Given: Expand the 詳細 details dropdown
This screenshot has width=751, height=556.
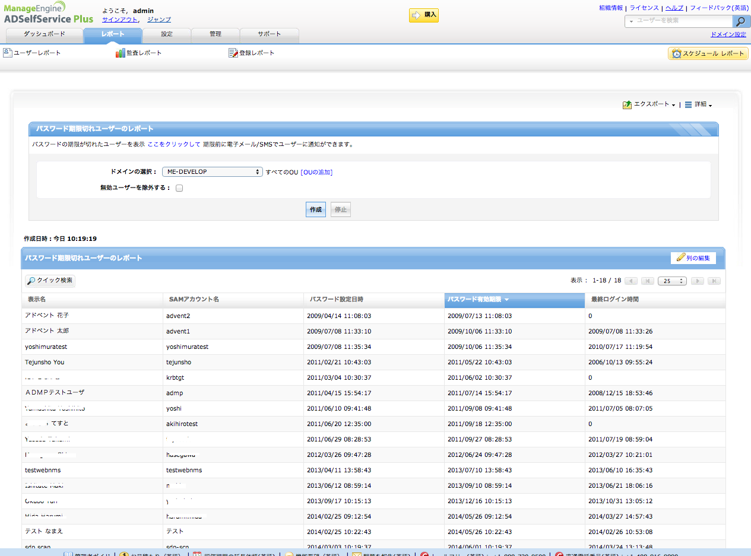Looking at the screenshot, I should pos(698,104).
